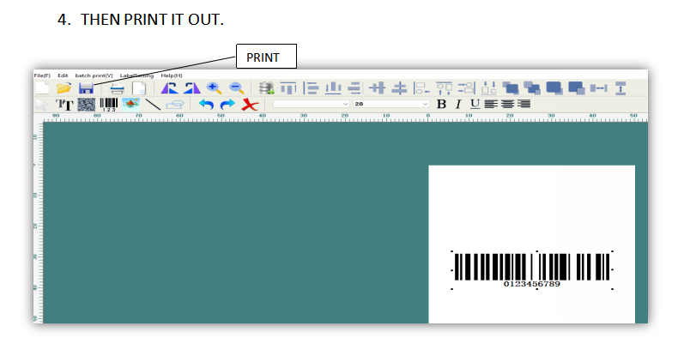The image size is (684, 344).
Task: Open the font name dropdown
Action: 311,104
